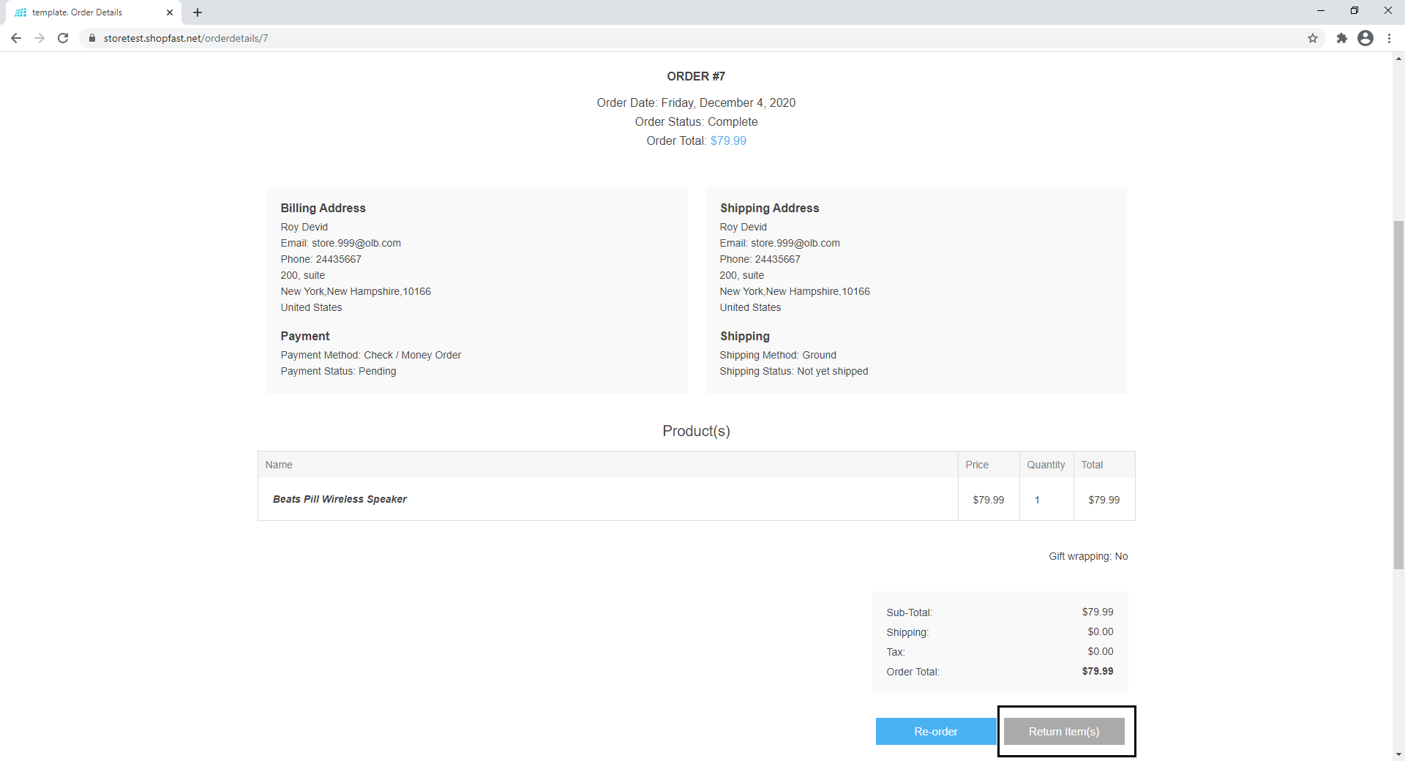Bookmark this page with the star icon
The width and height of the screenshot is (1405, 761).
pos(1313,38)
